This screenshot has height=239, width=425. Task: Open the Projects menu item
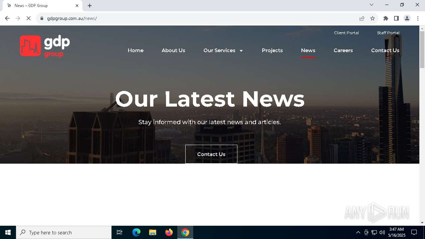pyautogui.click(x=272, y=50)
